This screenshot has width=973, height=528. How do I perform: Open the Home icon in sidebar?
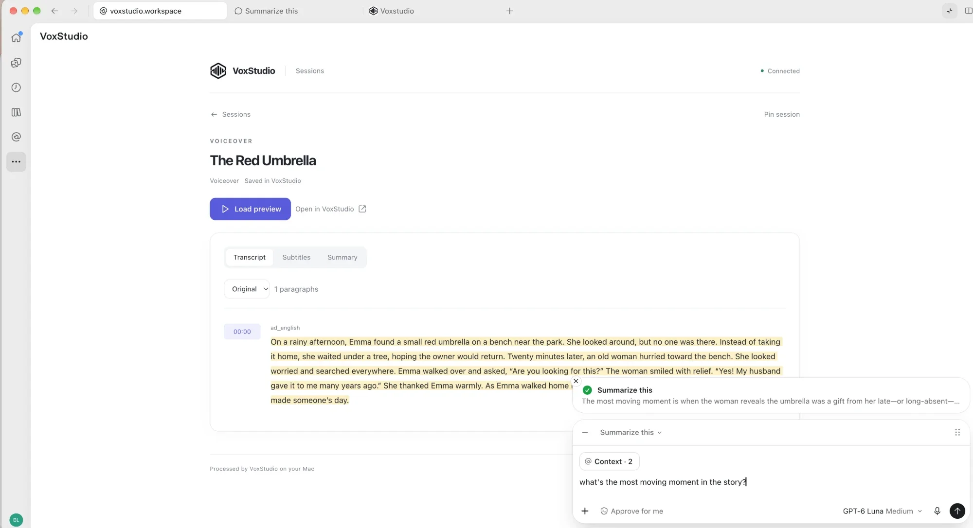[16, 37]
